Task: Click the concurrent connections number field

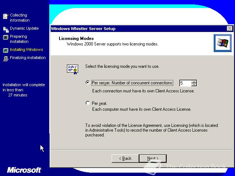Action: 185,83
